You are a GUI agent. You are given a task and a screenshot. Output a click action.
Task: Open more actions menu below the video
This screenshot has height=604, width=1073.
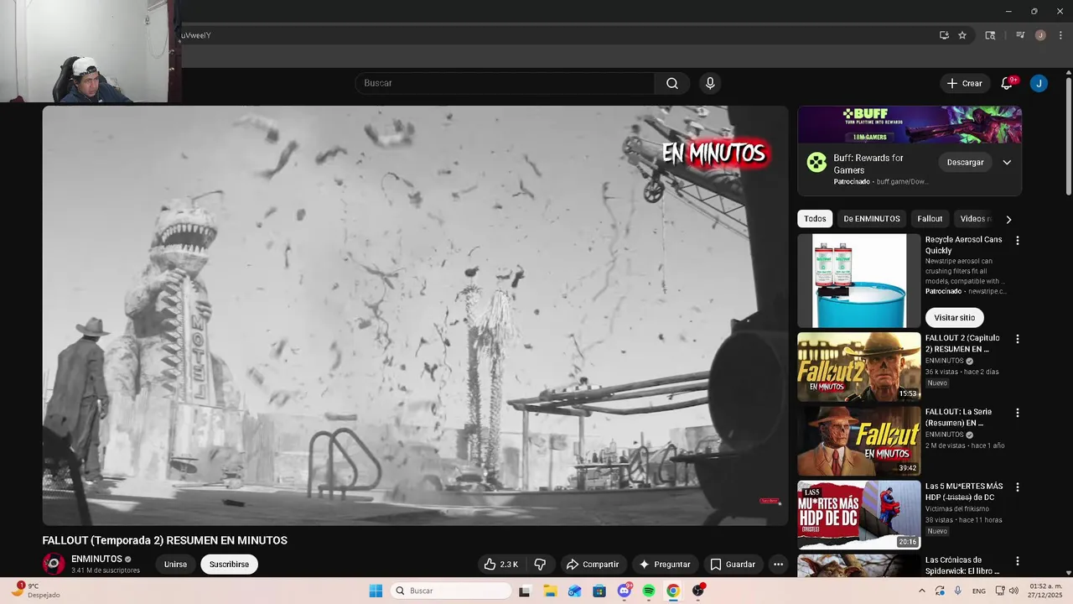click(778, 565)
